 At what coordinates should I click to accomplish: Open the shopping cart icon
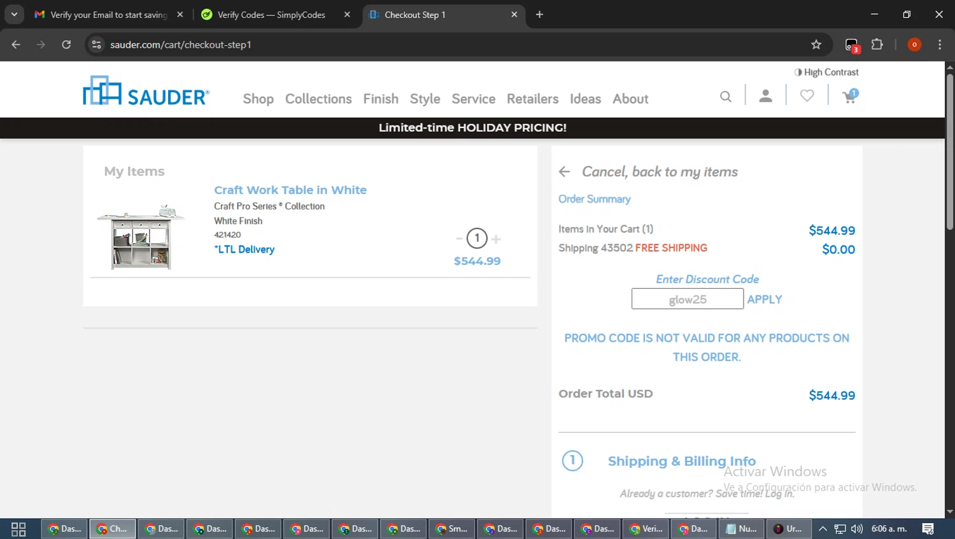click(850, 96)
